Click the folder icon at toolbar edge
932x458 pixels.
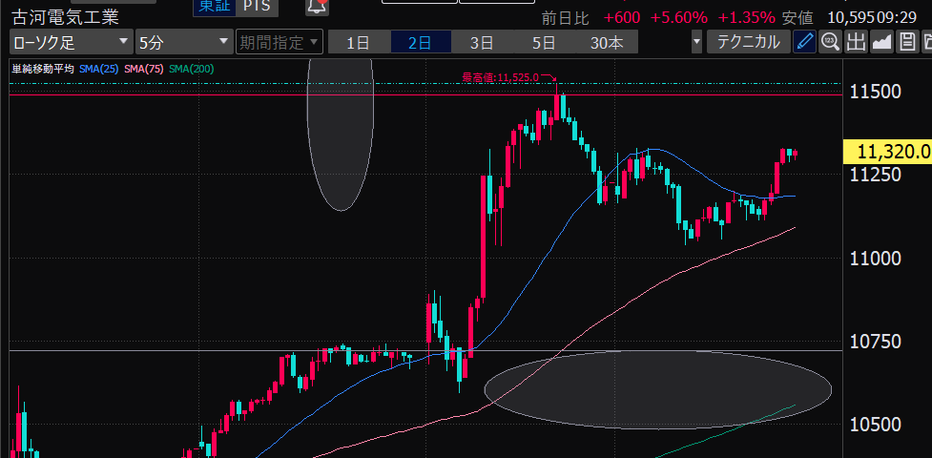click(927, 42)
